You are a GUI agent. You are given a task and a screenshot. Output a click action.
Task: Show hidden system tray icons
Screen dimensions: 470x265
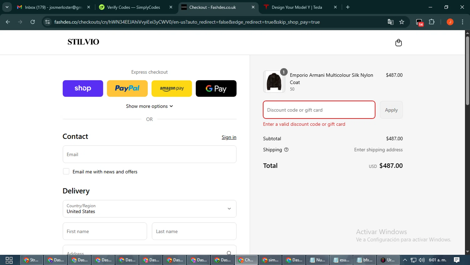pos(405,260)
